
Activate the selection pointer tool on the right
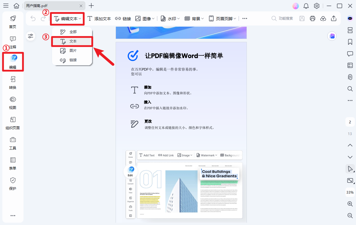point(350,169)
